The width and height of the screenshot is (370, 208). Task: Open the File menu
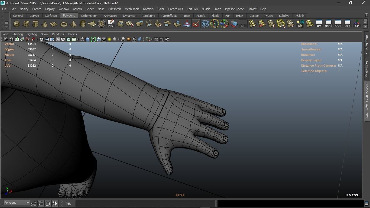4,9
